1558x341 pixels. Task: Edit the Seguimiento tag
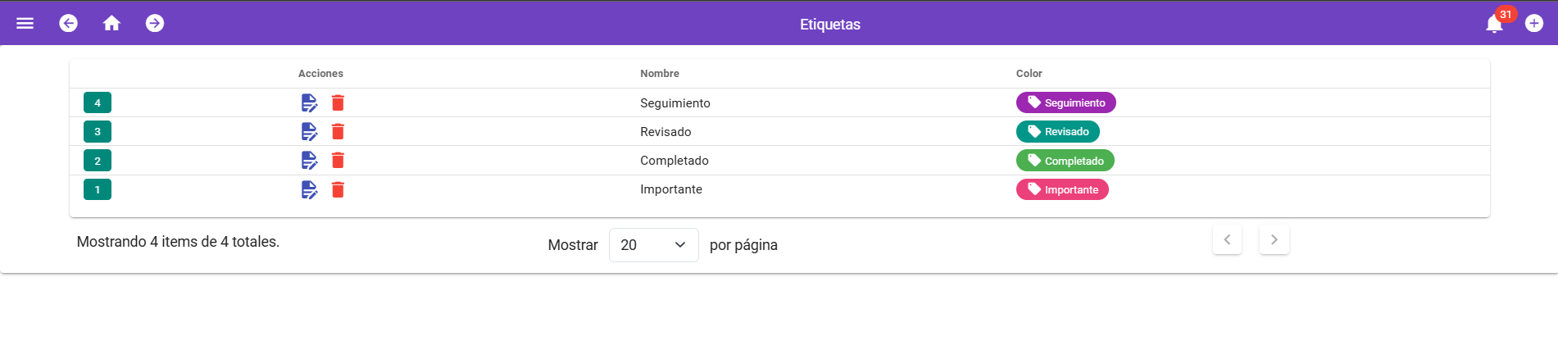[309, 102]
